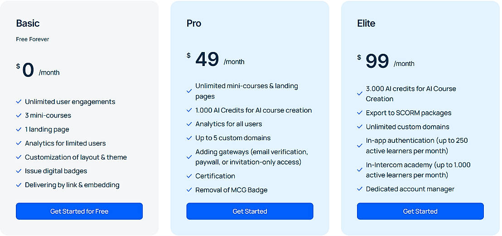Click checkmark beside Up to 5 custom domains
Screen dimensions: 502x236
pyautogui.click(x=189, y=138)
